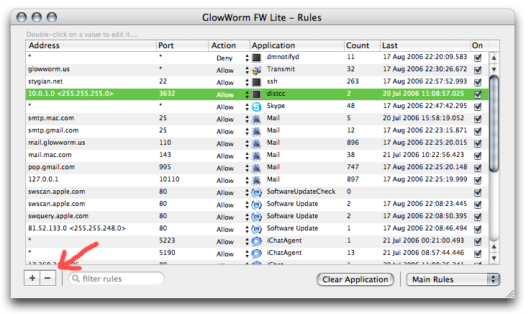Open Action popup for pop.gmail.com rule
The image size is (531, 314).
pos(247,168)
